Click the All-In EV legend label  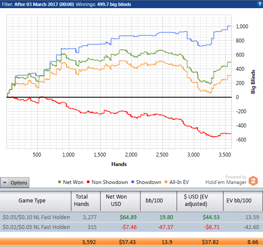point(179,182)
